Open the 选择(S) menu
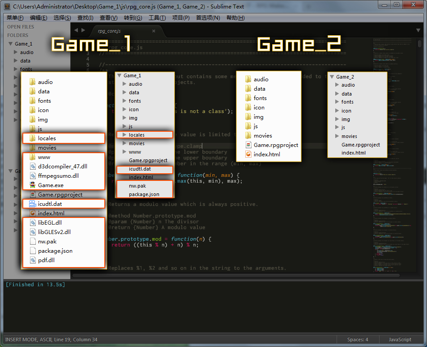Image resolution: width=427 pixels, height=347 pixels. [x=62, y=18]
